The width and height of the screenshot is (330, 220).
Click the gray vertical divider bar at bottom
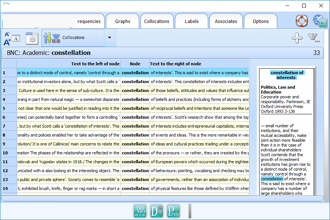click(x=190, y=211)
